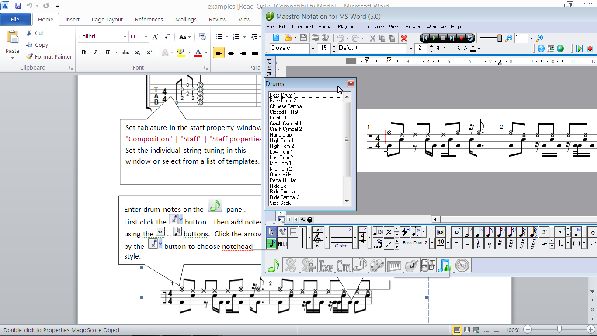
Task: Close the Drums popup window
Action: coord(351,84)
